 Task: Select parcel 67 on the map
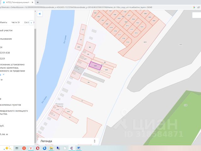(70, 117)
